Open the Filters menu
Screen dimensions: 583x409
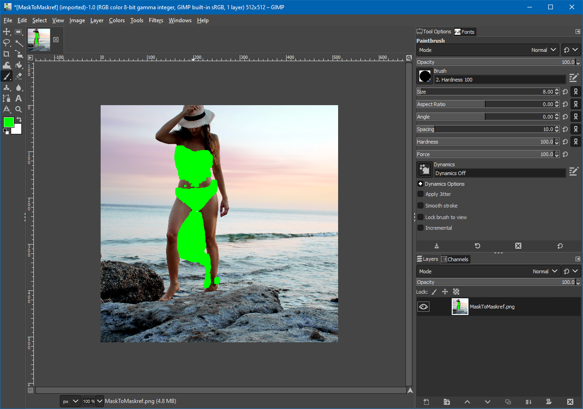(x=156, y=20)
